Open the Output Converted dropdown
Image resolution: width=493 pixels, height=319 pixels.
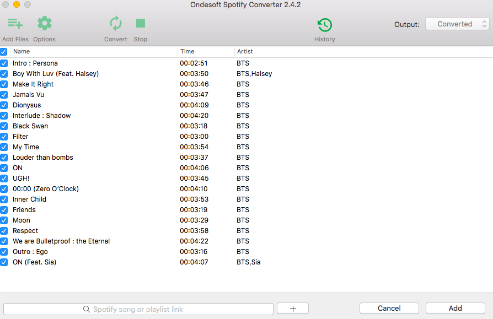point(457,24)
